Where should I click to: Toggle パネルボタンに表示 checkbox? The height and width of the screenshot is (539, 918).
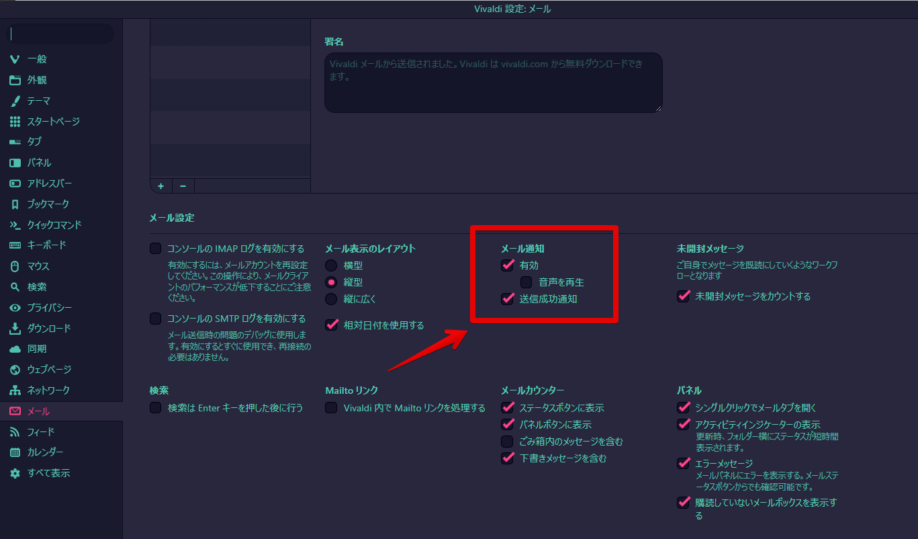click(508, 425)
